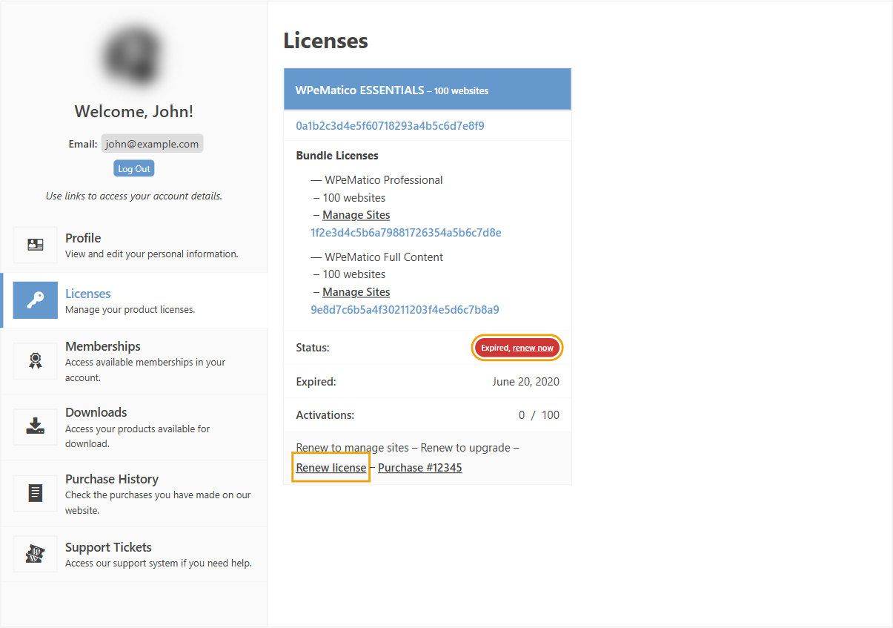893x628 pixels.
Task: Click the 0 / 100 activations value
Action: pyautogui.click(x=540, y=414)
